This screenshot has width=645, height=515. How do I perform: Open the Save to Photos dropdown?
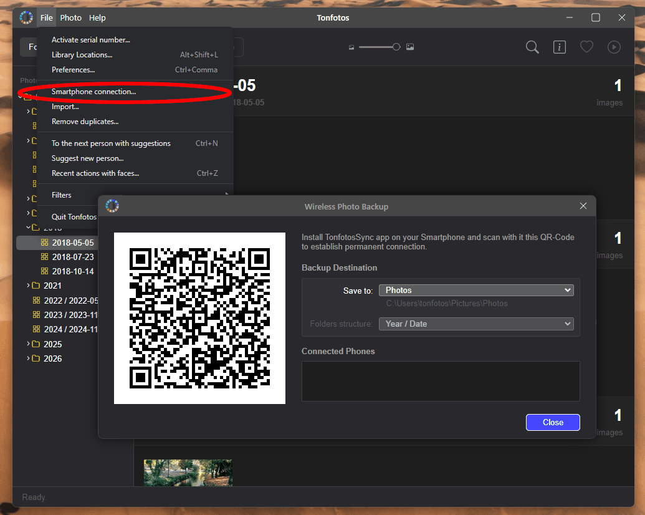[x=476, y=290]
